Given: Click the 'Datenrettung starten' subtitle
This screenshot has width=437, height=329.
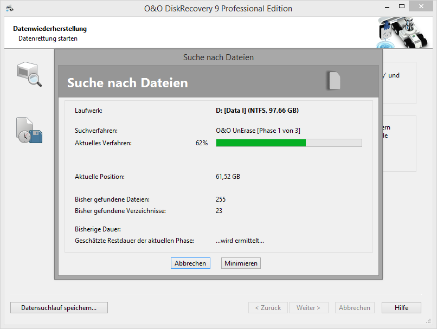Looking at the screenshot, I should click(48, 38).
